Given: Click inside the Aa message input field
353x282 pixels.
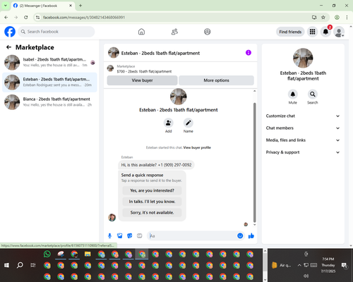Looking at the screenshot, I should (192, 235).
